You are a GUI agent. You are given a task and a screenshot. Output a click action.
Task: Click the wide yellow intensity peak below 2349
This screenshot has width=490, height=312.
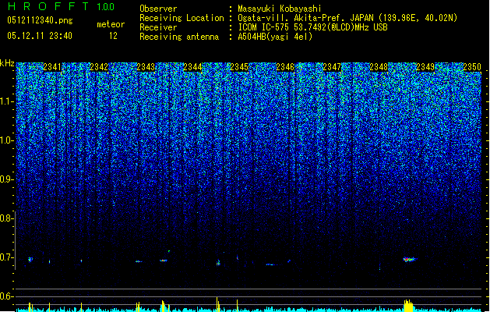408,305
